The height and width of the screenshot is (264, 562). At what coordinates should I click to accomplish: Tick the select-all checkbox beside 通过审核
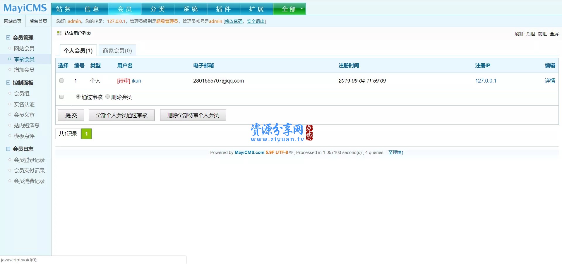(61, 97)
